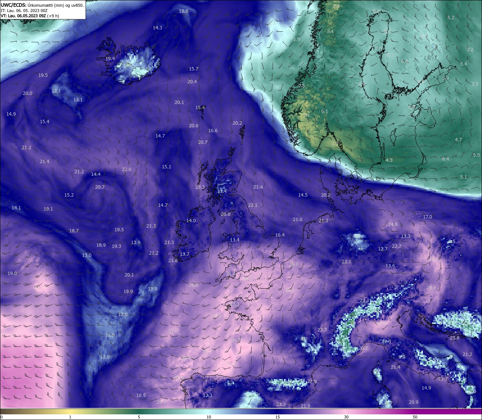This screenshot has height=420, width=482.
Task: Click the 13.4 label over Wales
Action: click(235, 240)
